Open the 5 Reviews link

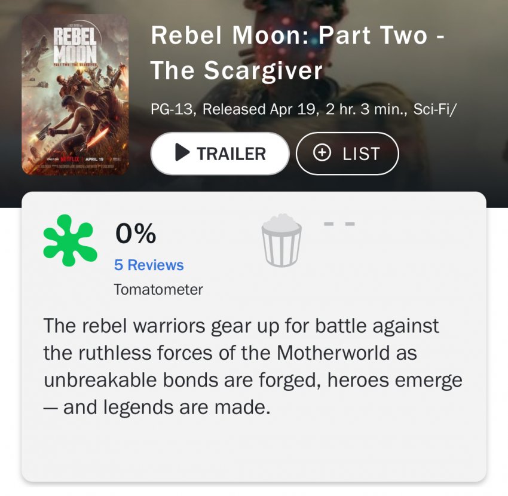tap(149, 265)
